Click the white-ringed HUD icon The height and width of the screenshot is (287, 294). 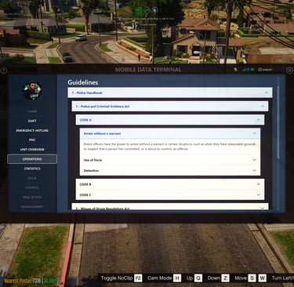pos(155,10)
